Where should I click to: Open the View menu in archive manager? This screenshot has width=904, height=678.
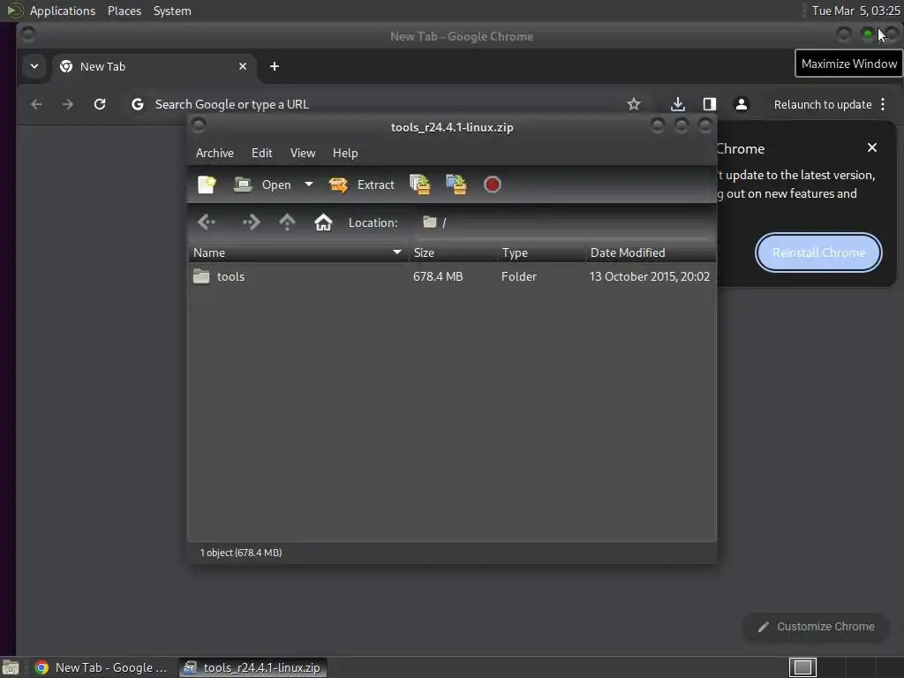coord(303,153)
